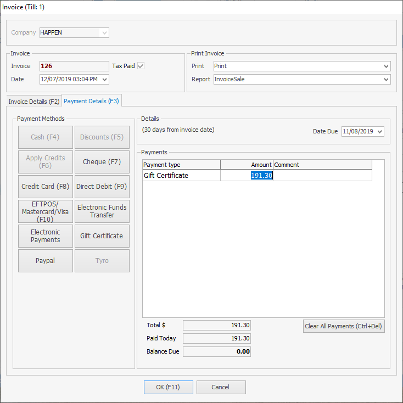Toggle the Tax Paid checkbox

coord(141,66)
